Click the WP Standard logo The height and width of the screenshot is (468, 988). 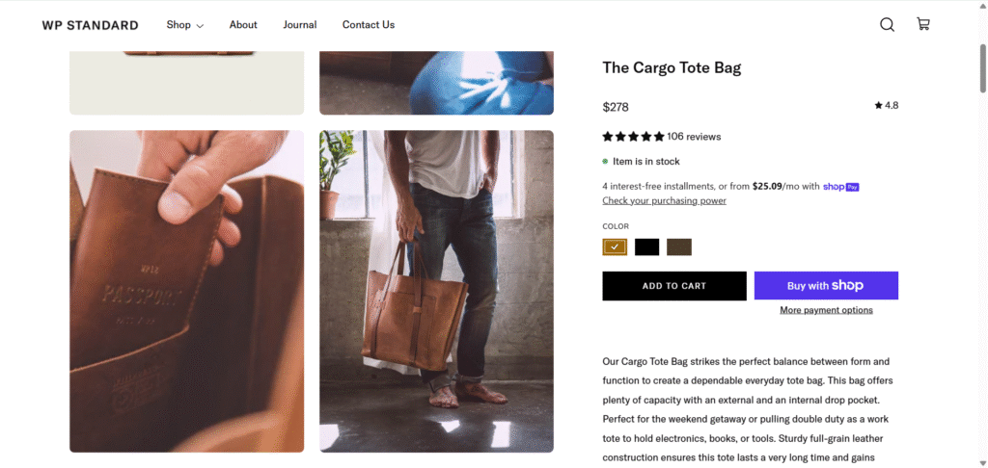tap(90, 25)
